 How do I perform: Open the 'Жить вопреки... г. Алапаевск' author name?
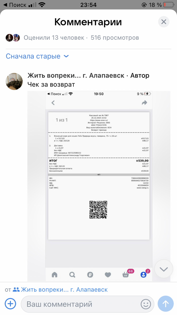point(76,75)
